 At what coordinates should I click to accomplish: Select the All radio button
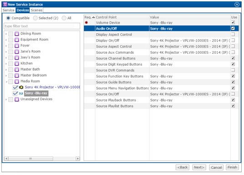(64, 18)
